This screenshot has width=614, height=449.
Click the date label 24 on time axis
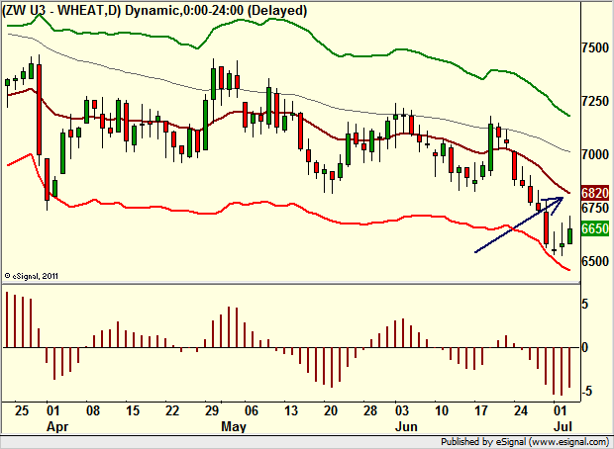[x=521, y=410]
